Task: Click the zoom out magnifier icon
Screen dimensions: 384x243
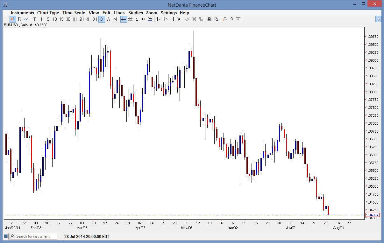Action: pos(231,19)
